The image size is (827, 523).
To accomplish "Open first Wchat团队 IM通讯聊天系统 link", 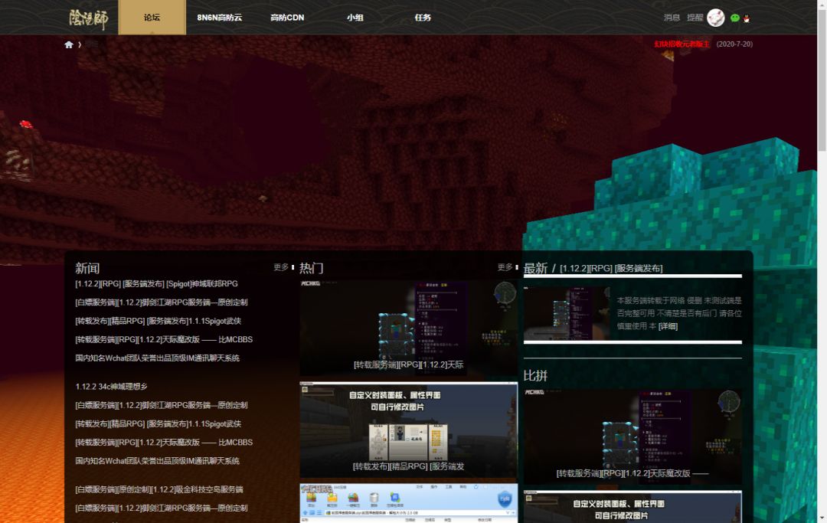I will coord(157,358).
